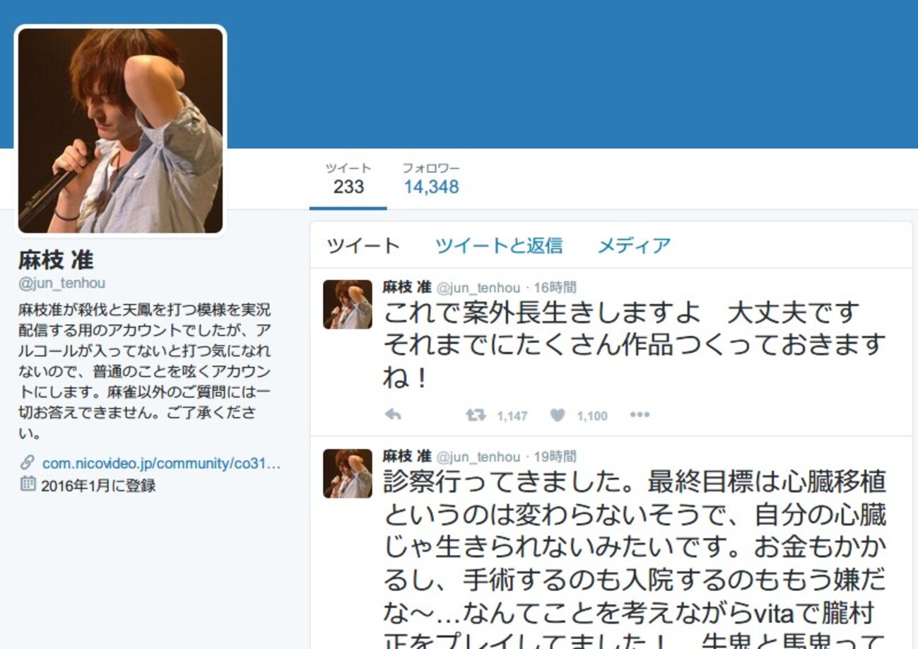Switch to メディア tab

[634, 245]
